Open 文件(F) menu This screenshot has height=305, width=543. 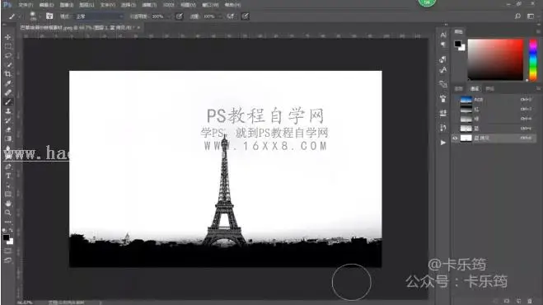coord(26,5)
